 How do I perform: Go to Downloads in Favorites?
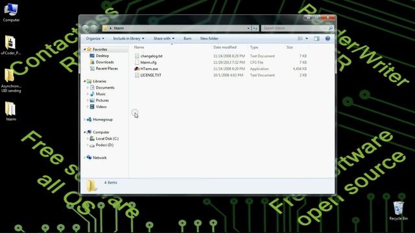[105, 62]
